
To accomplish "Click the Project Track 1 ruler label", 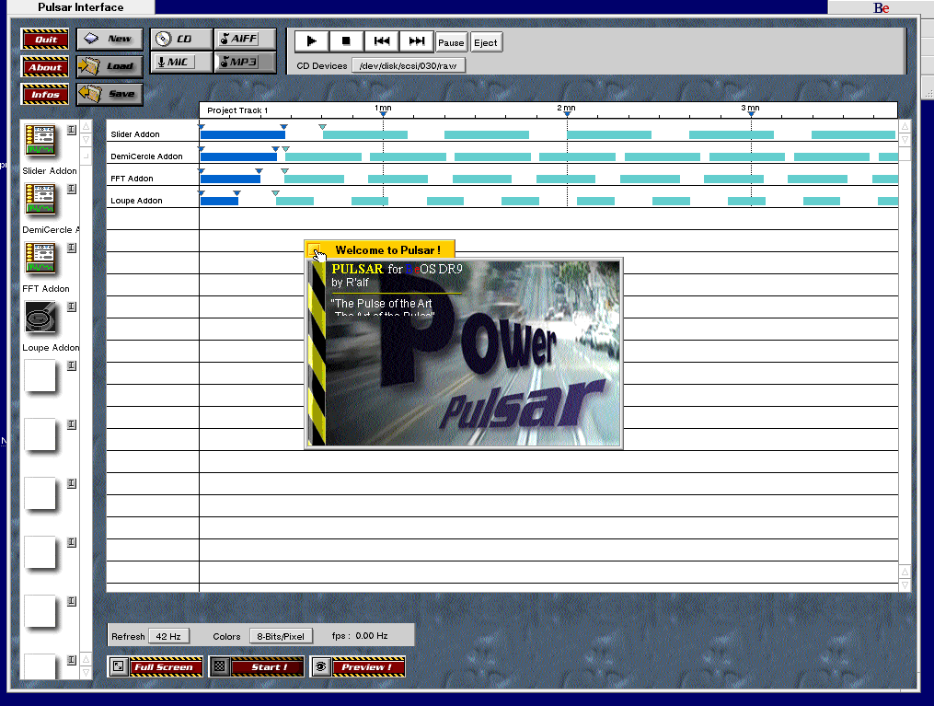I will tap(237, 110).
